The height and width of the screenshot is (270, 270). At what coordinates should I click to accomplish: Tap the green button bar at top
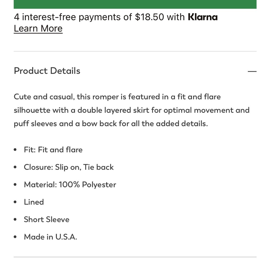click(135, 4)
